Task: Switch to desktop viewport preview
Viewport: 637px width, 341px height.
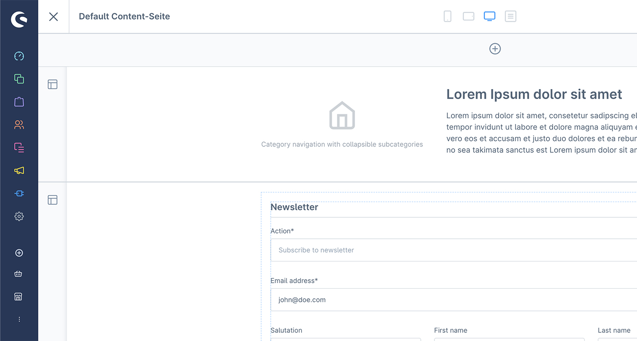Action: [x=490, y=16]
